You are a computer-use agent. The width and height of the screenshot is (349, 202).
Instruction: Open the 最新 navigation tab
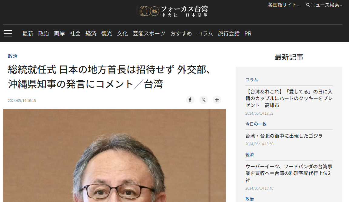(28, 33)
